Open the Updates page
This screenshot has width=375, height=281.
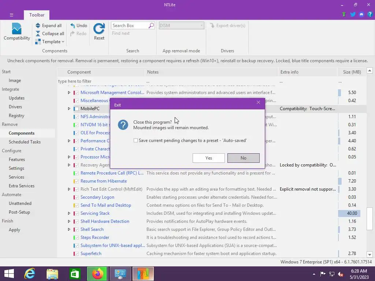pyautogui.click(x=16, y=98)
